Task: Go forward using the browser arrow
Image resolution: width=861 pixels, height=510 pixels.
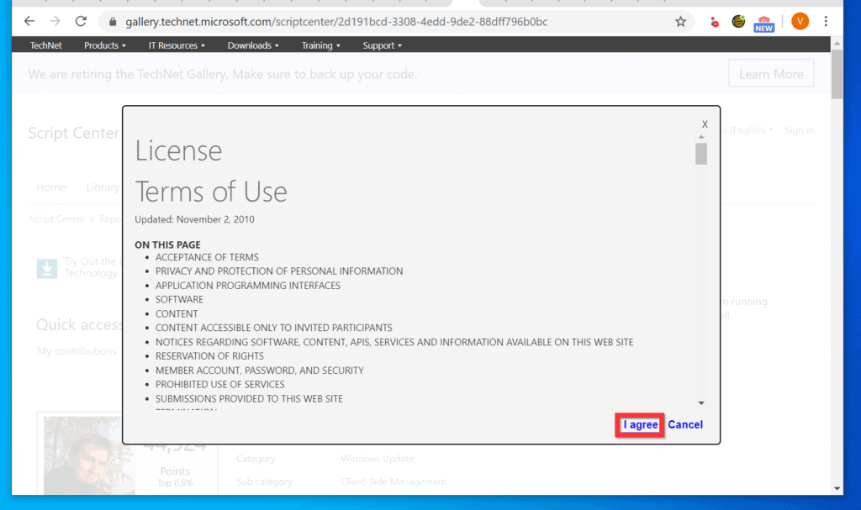Action: (x=55, y=21)
